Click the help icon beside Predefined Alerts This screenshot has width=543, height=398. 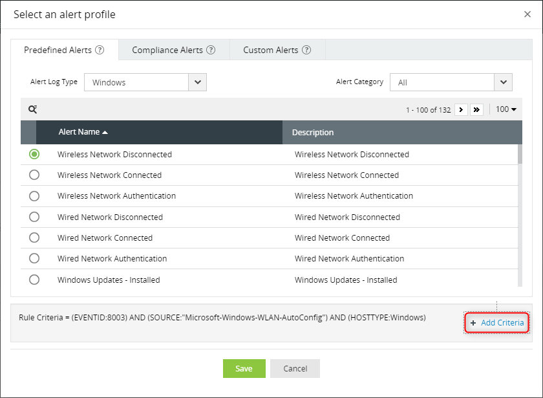100,50
